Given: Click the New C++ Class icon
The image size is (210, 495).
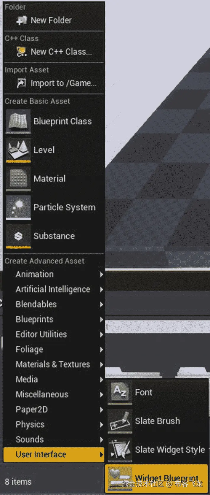Looking at the screenshot, I should [22, 52].
